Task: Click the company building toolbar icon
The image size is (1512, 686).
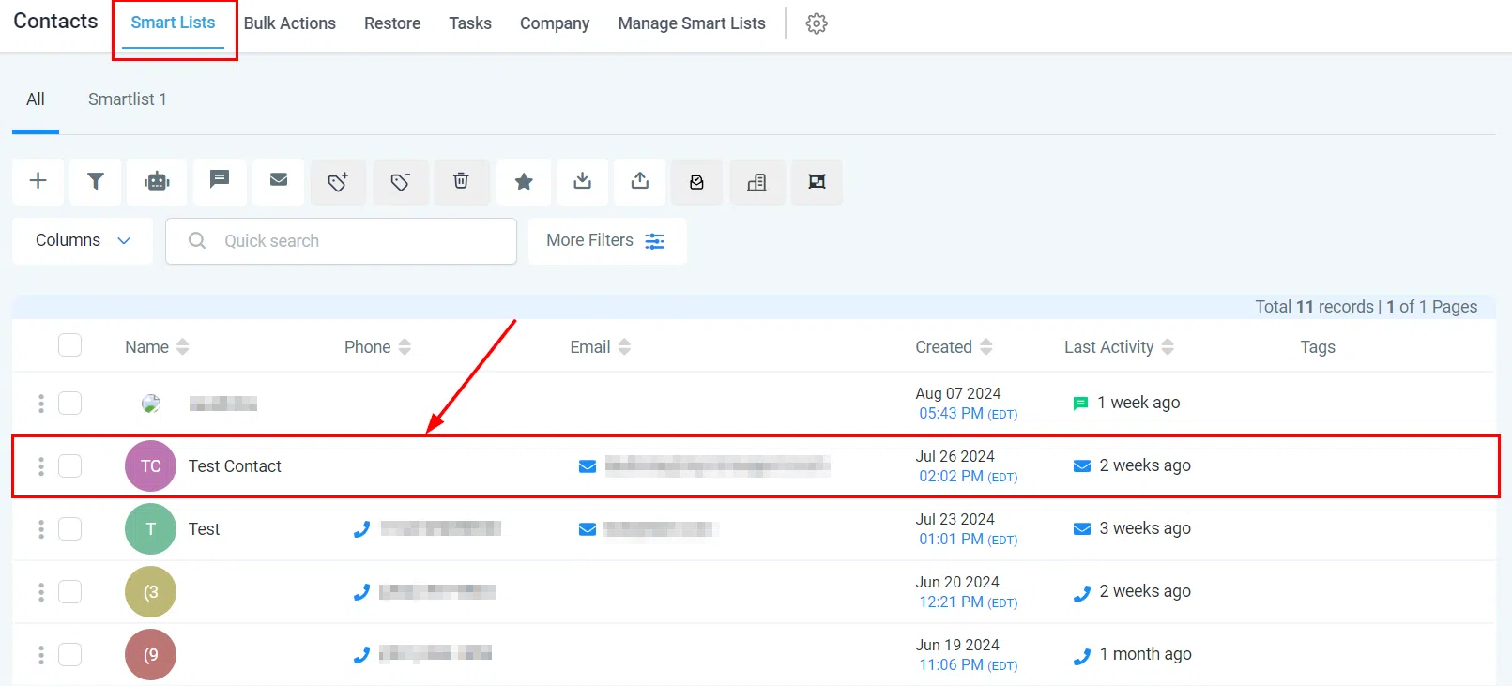Action: tap(756, 181)
